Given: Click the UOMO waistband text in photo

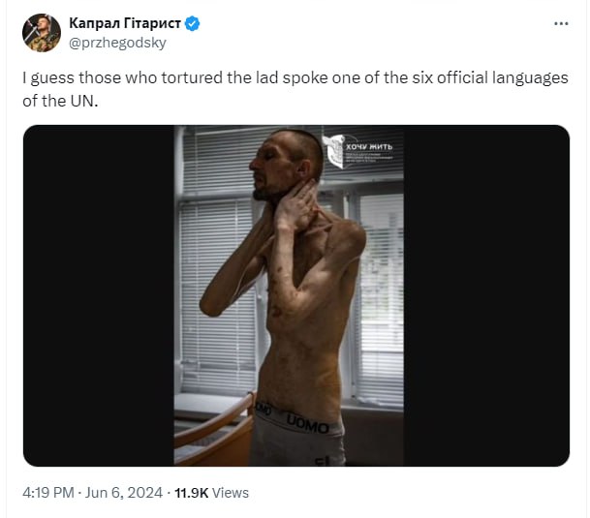Looking at the screenshot, I should click(x=308, y=423).
